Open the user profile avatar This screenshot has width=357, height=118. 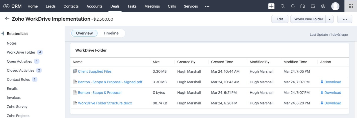pos(335,6)
